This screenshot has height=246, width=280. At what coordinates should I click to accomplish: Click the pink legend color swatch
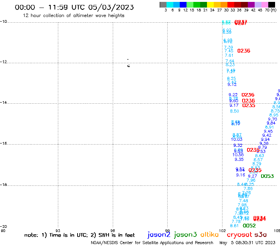pyautogui.click(x=264, y=5)
